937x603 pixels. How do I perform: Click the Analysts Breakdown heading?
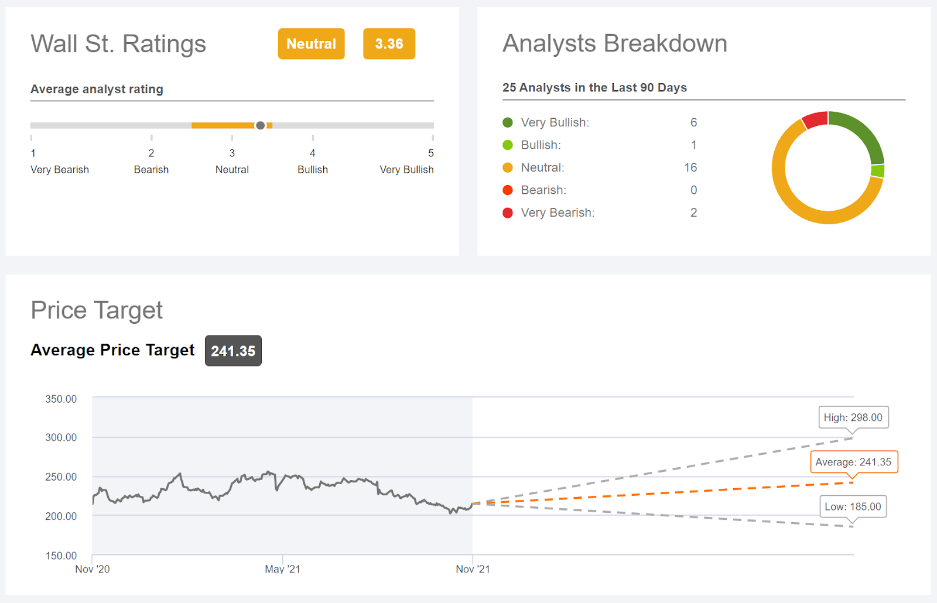[x=614, y=43]
